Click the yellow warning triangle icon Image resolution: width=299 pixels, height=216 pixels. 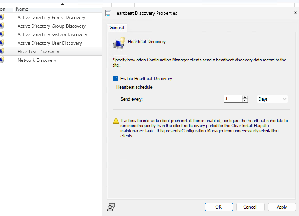point(116,121)
